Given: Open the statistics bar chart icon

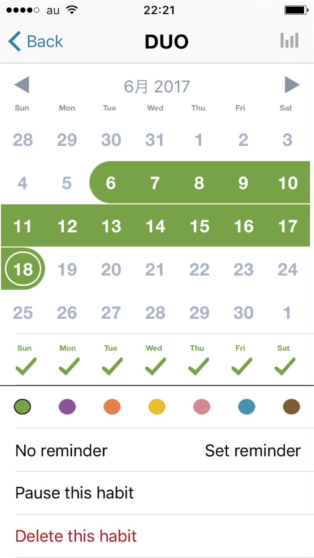Looking at the screenshot, I should [289, 40].
